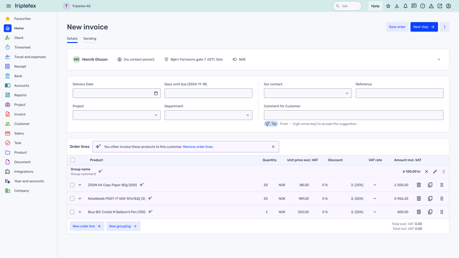Delete the Blue BIC Cristal pen line
The image size is (459, 258).
pyautogui.click(x=419, y=212)
